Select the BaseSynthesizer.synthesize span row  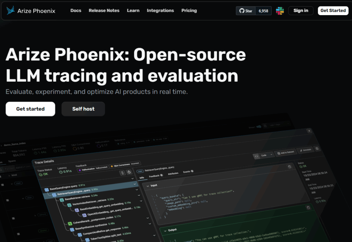pos(93,226)
